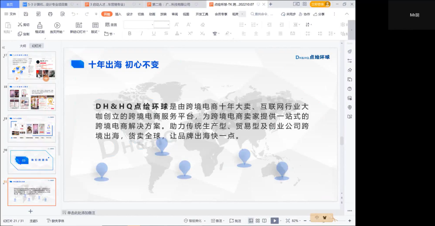This screenshot has width=435, height=226.
Task: Switch to the Animation (动画) tab
Action: (x=152, y=14)
